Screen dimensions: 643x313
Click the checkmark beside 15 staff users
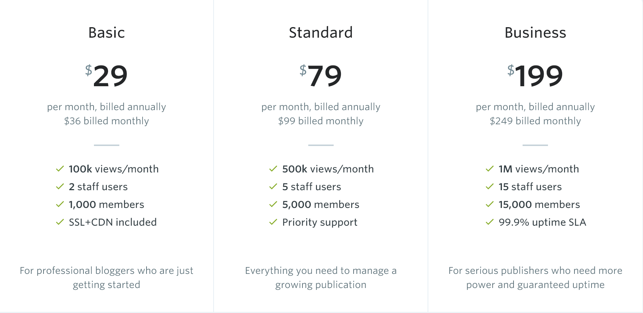(x=490, y=187)
